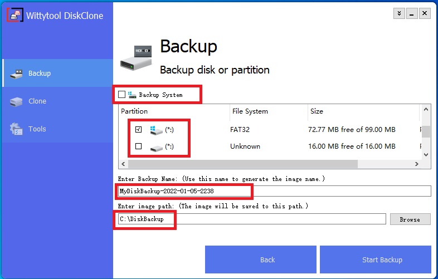This screenshot has height=279, width=438.
Task: Click the Windows FAT32 partition drive icon
Action: coord(156,130)
